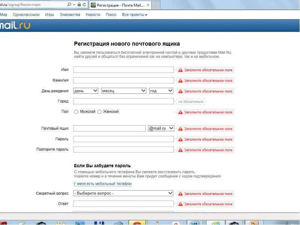Open Новости in top navigation
The height and width of the screenshot is (225, 300).
[x=93, y=15]
